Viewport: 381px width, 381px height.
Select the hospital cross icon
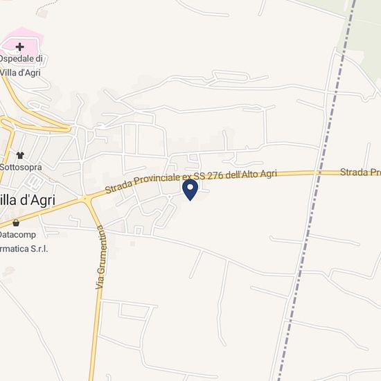(x=19, y=46)
